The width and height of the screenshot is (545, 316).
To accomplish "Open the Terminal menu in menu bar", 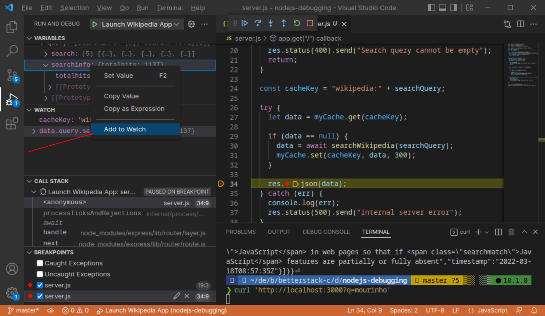I will coord(170,8).
